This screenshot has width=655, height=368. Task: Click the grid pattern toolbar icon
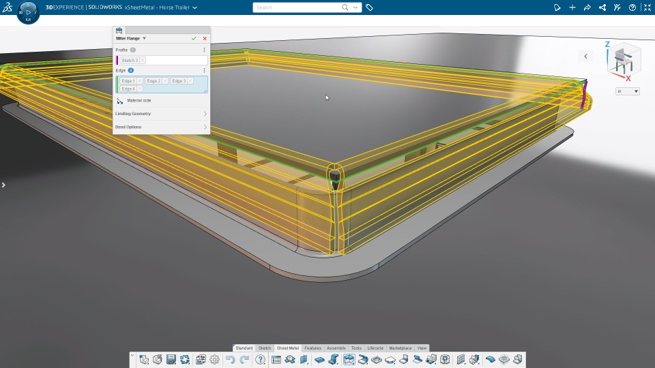(461, 359)
